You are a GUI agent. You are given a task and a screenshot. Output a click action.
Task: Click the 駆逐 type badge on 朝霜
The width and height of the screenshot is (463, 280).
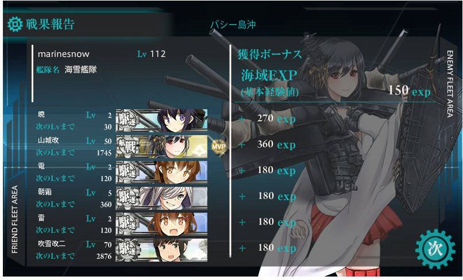click(x=128, y=198)
